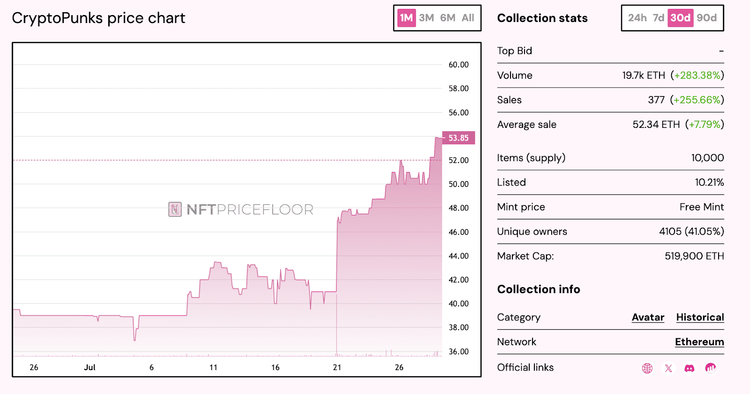
Task: Click Unique owners value 4105 (41.05%)
Action: click(x=691, y=231)
